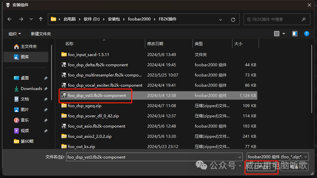Screen dimensions: 317x178
Task: Click pin icon beside 桌面
Action: pos(46,78)
